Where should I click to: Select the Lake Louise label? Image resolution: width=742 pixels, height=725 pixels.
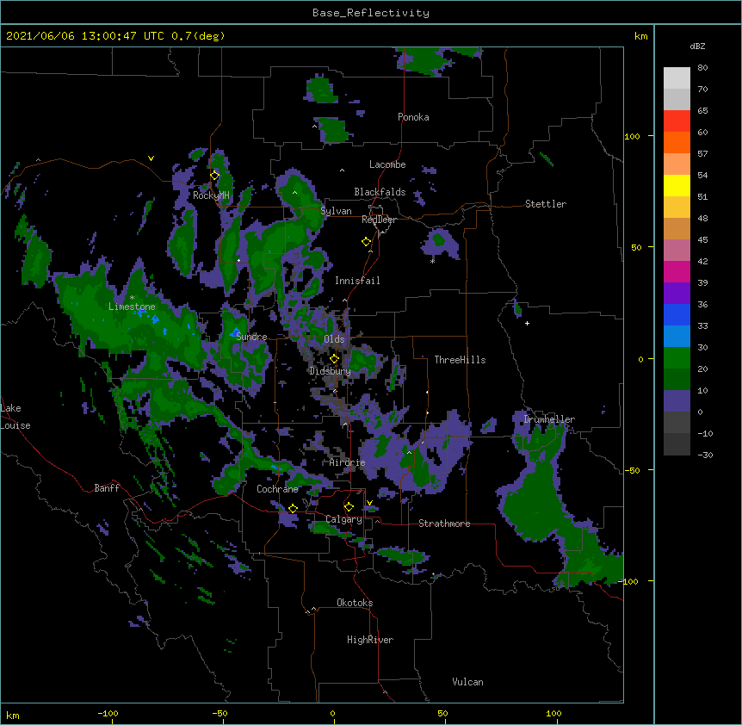(14, 417)
